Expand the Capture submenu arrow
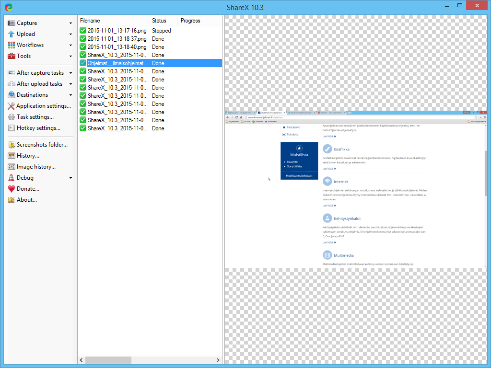 71,23
